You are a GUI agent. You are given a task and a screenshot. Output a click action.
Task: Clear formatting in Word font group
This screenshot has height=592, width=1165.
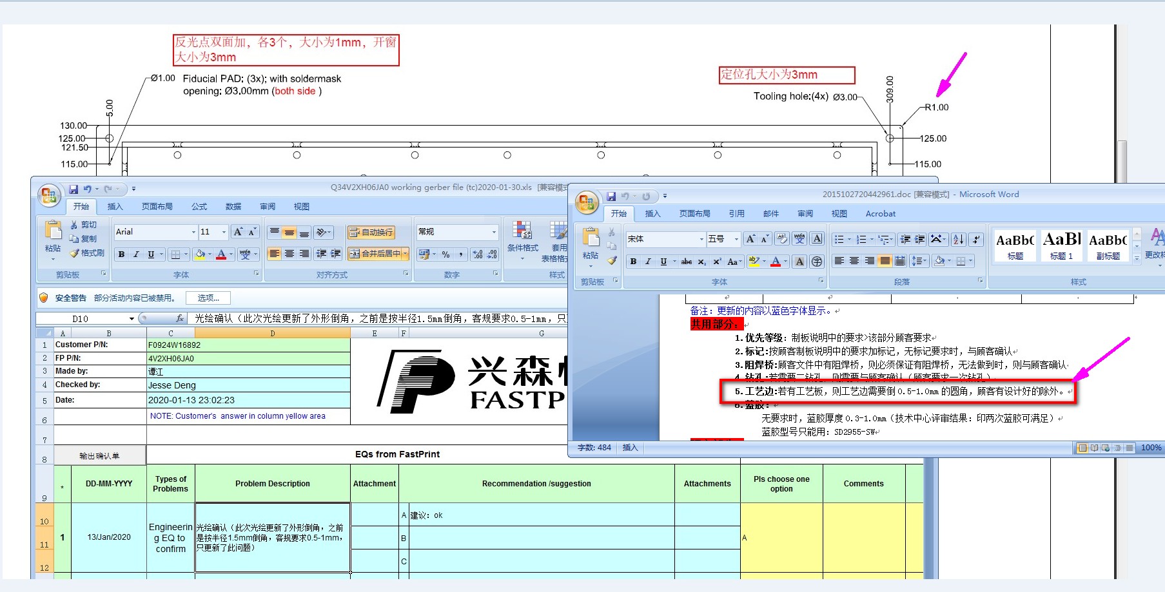click(x=781, y=239)
